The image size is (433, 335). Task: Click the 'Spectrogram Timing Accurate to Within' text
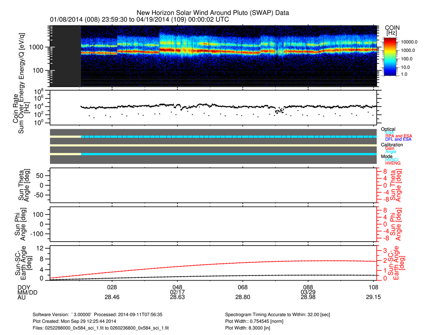coord(283,315)
